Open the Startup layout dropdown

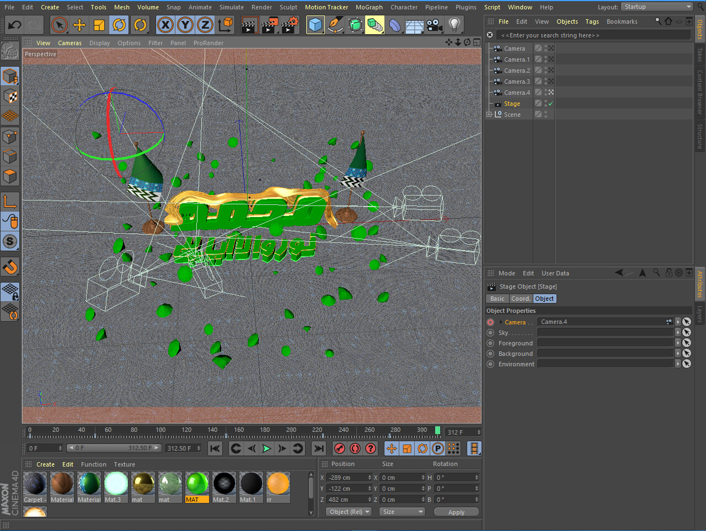point(657,7)
